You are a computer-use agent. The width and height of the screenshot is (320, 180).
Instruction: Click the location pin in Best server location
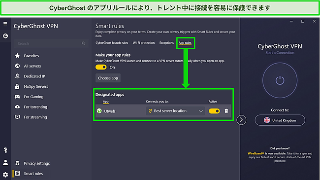pos(150,111)
